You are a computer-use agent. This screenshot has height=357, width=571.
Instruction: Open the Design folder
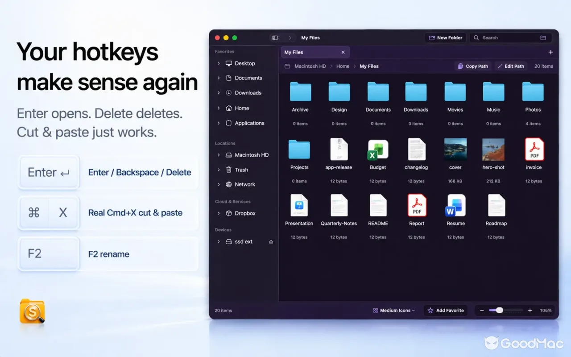(x=339, y=91)
